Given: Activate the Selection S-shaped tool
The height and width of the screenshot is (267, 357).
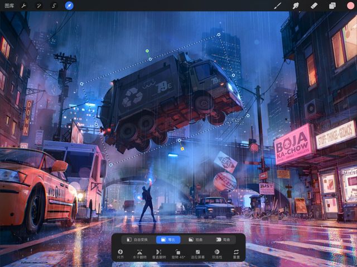Looking at the screenshot, I should [x=54, y=6].
